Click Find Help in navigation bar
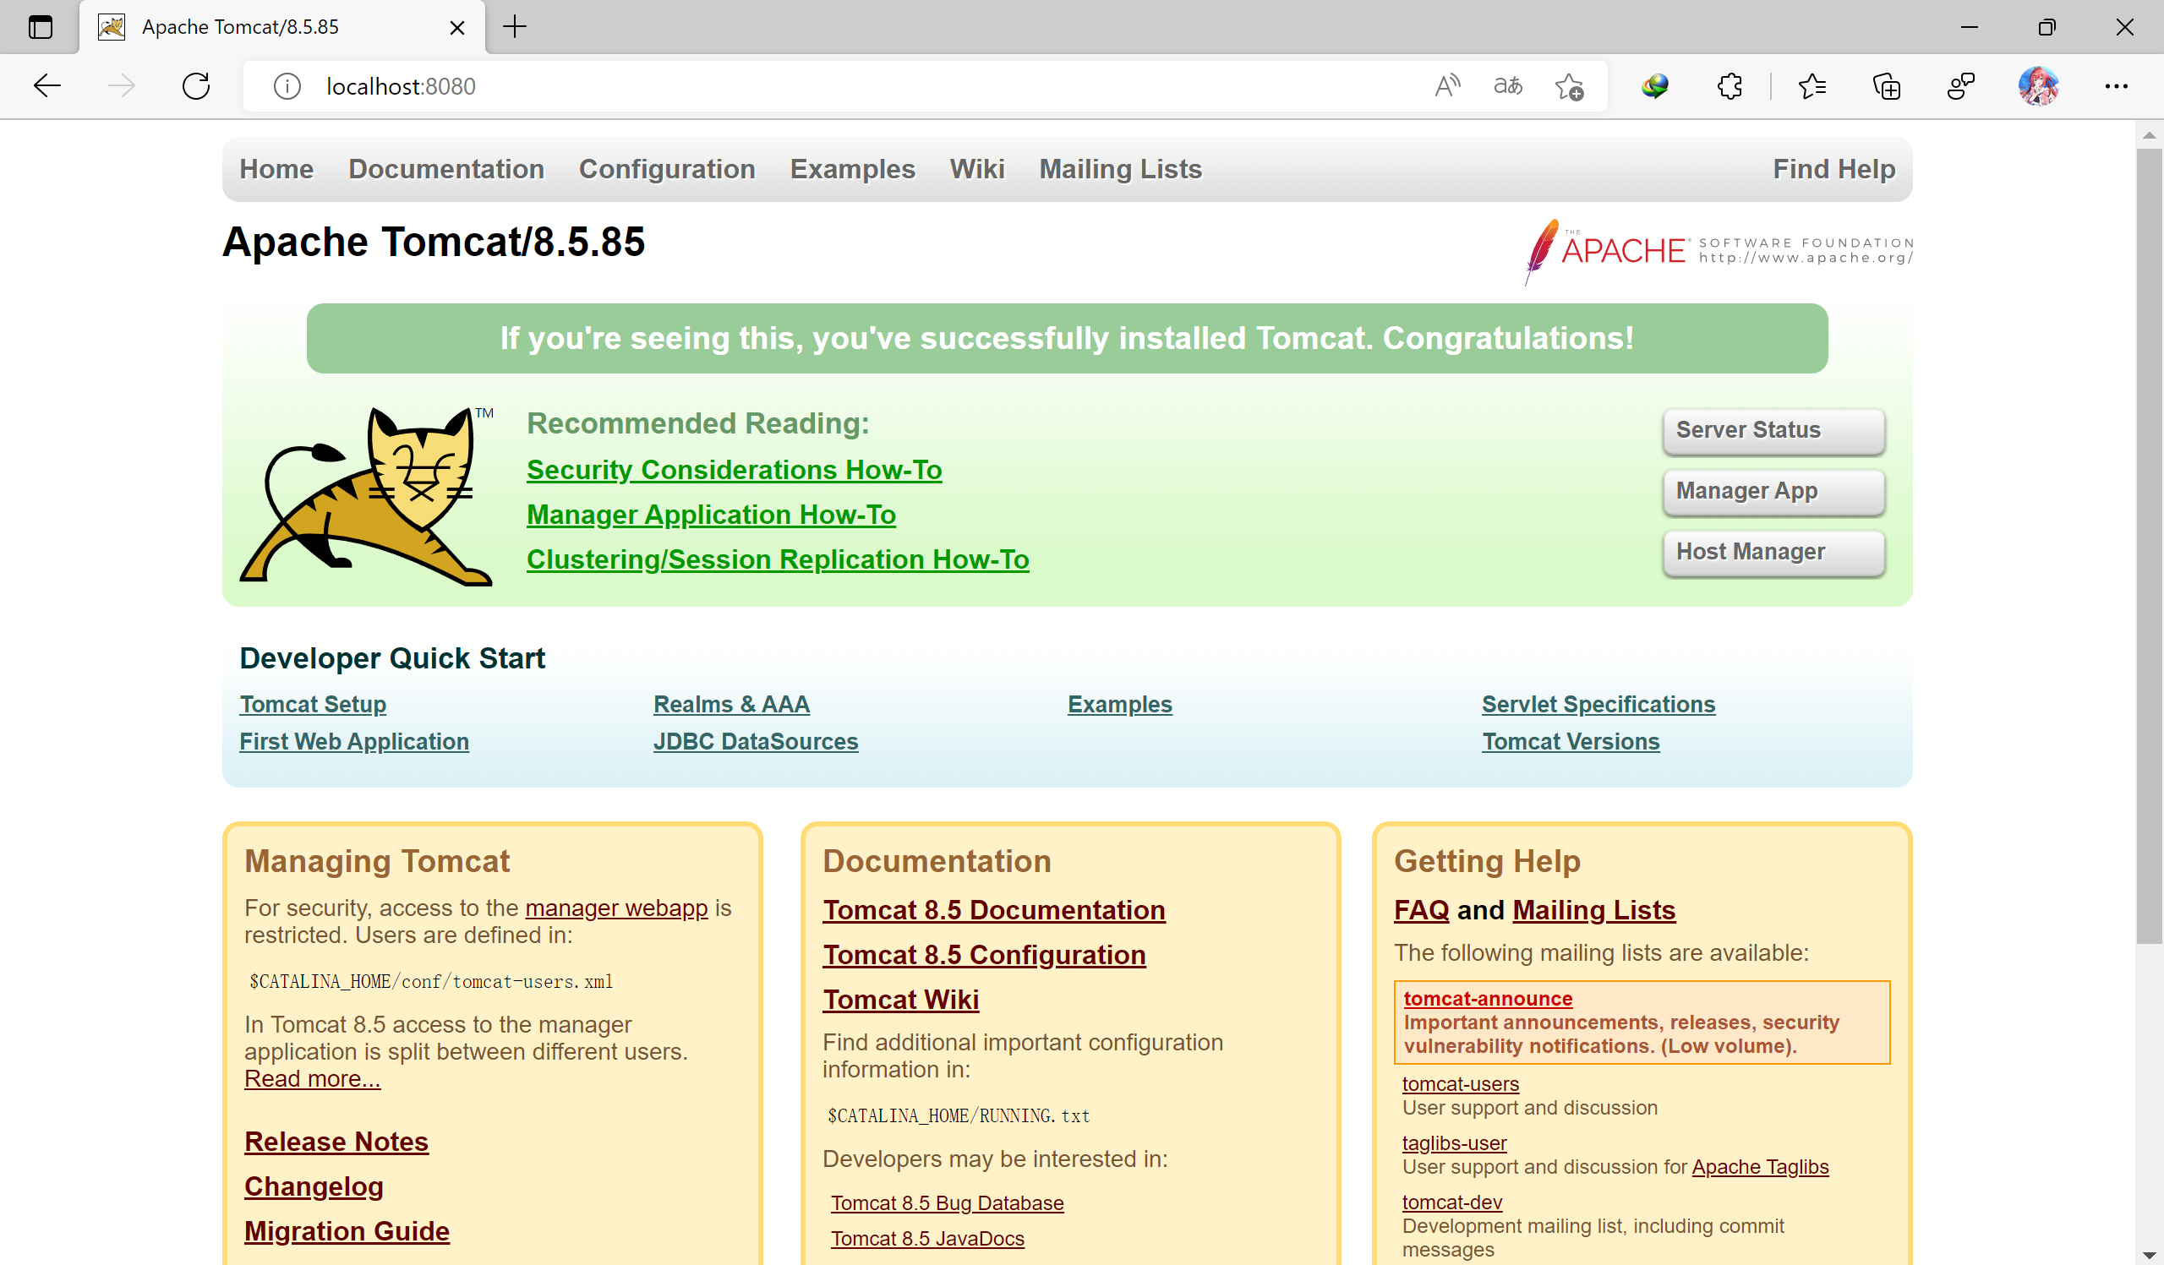2164x1265 pixels. coord(1834,169)
